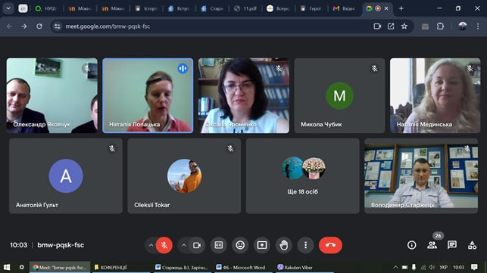Click Микола Чубик avatar tile

[339, 95]
